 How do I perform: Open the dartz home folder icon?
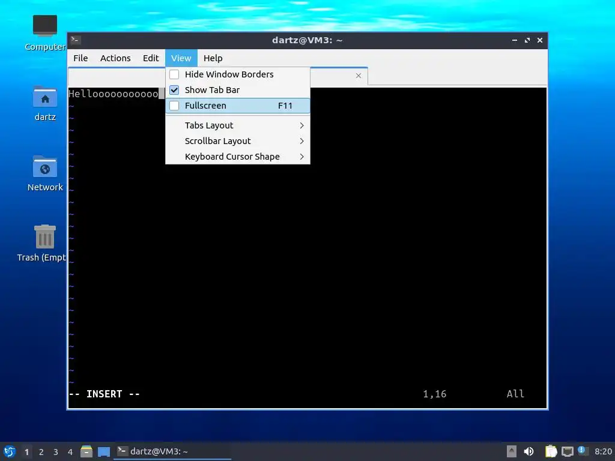click(44, 103)
